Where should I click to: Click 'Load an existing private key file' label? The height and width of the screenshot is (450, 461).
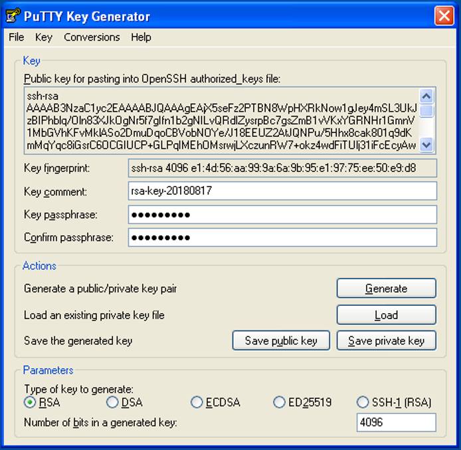pyautogui.click(x=94, y=315)
